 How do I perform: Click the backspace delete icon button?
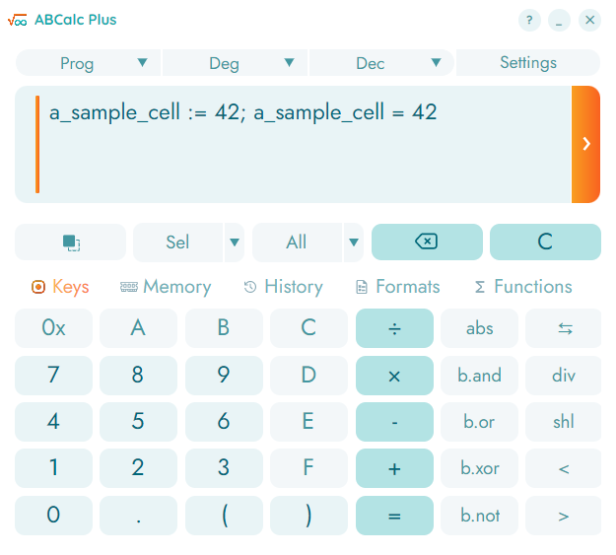click(427, 242)
